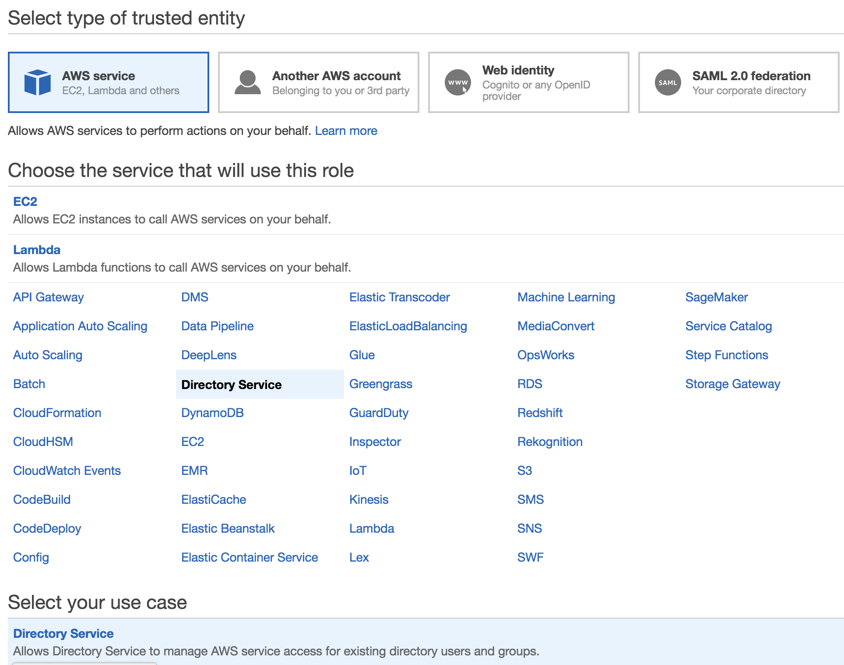Choose DynamoDB from service list
The height and width of the screenshot is (665, 844).
[x=212, y=413]
